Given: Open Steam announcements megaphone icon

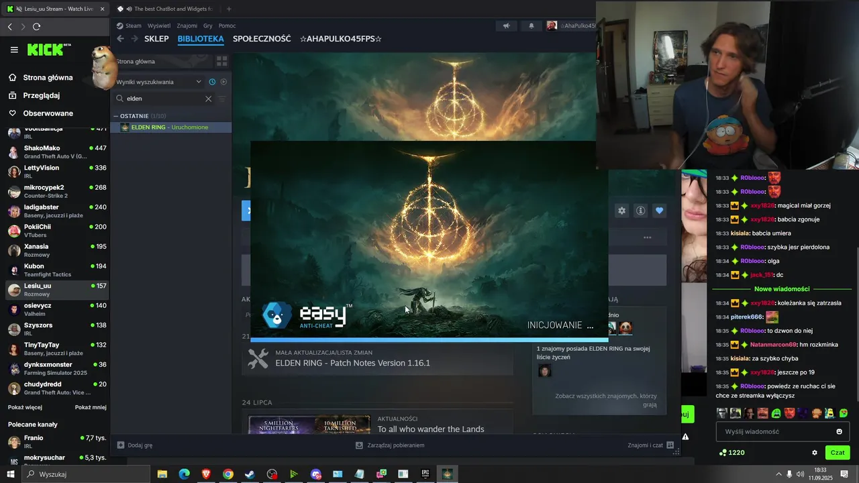Looking at the screenshot, I should [507, 25].
